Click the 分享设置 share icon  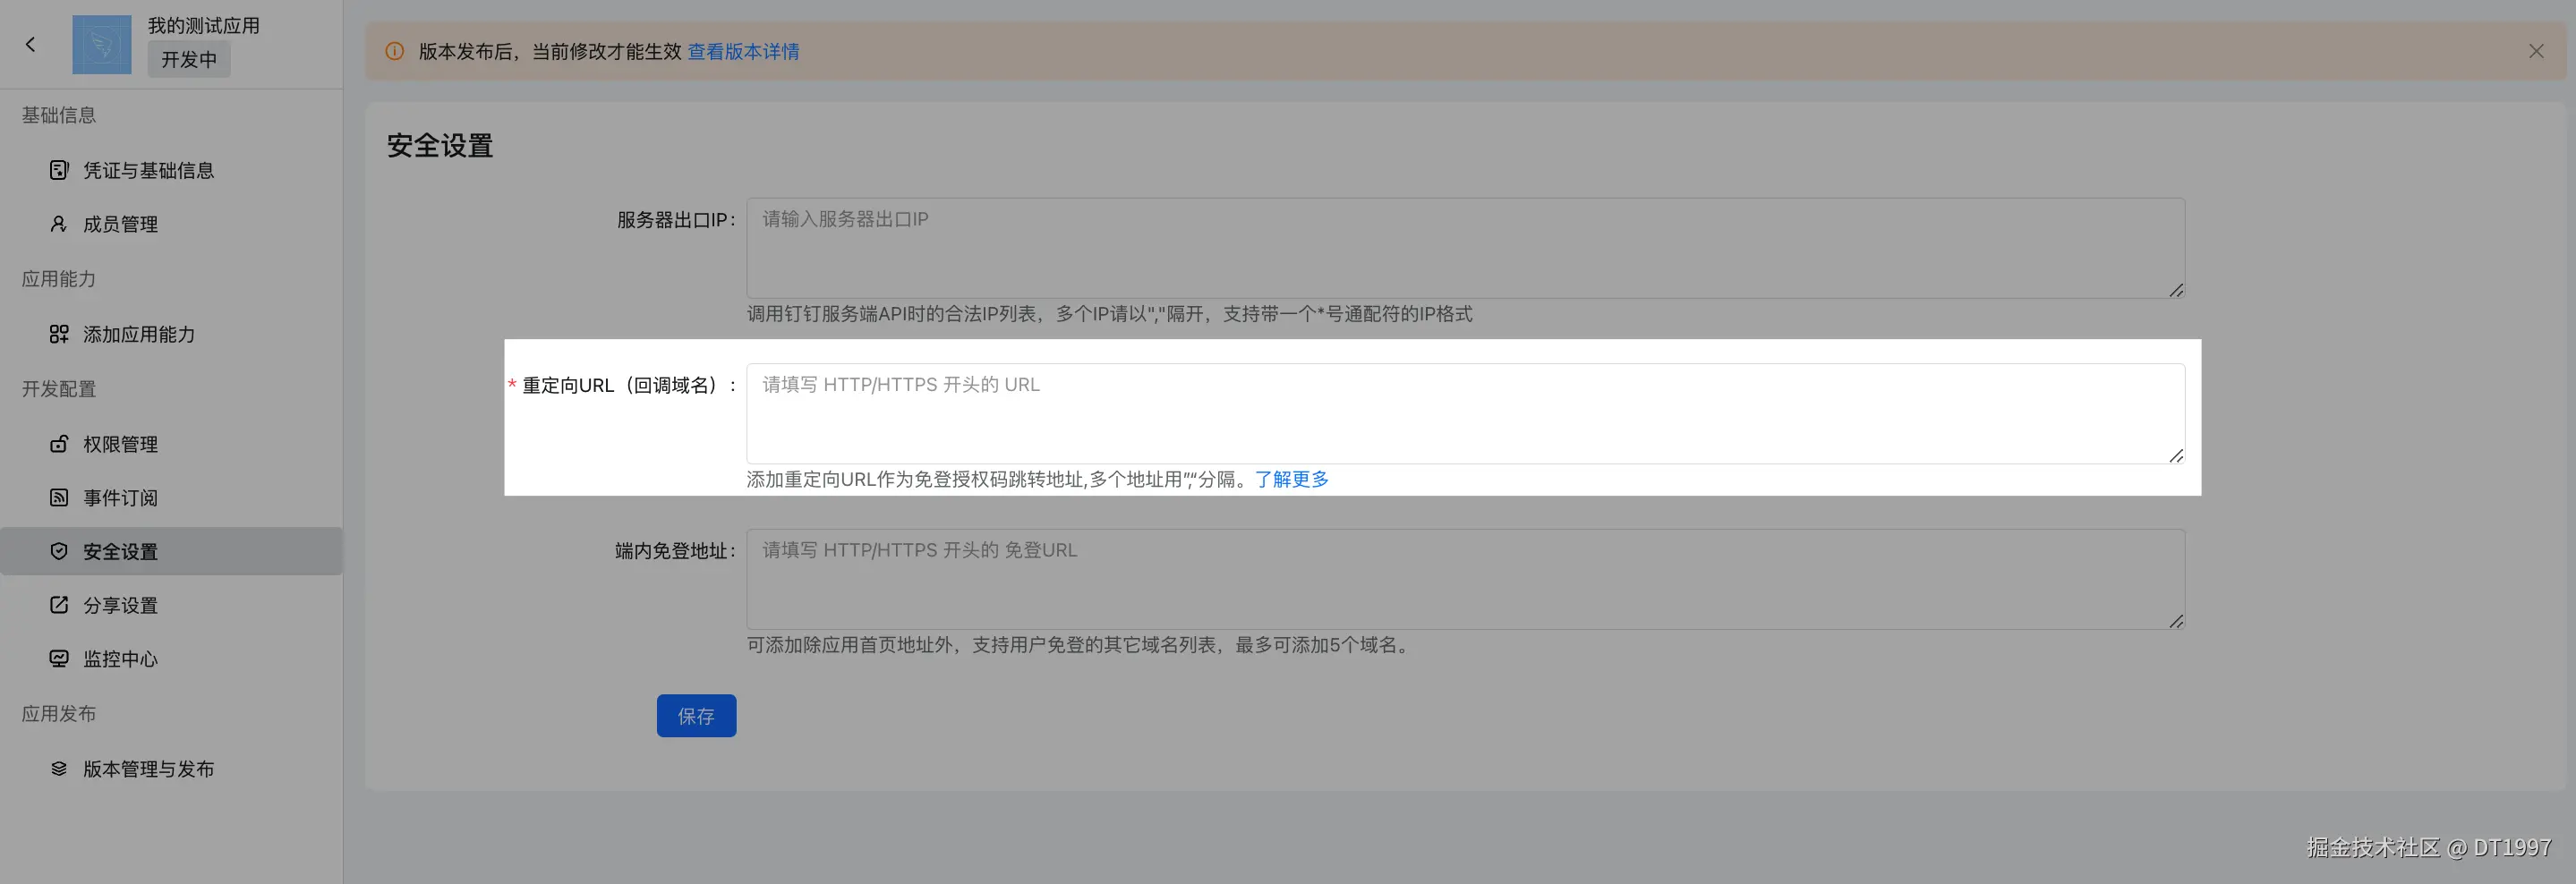59,605
